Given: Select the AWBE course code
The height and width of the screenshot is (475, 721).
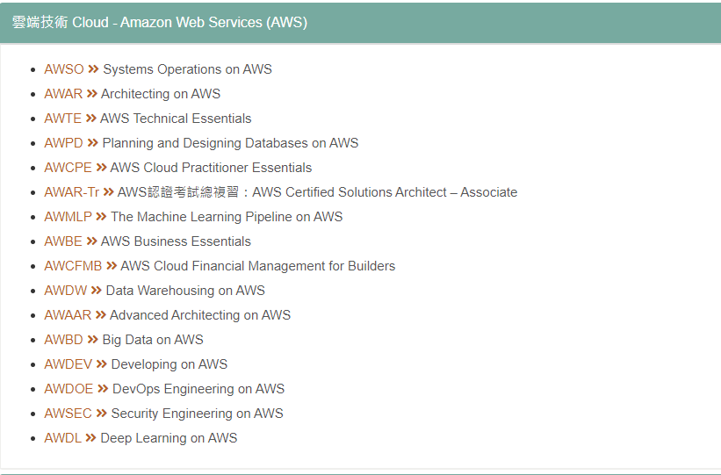Looking at the screenshot, I should click(x=63, y=241).
